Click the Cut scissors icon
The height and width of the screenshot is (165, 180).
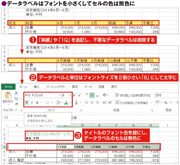coord(16,93)
